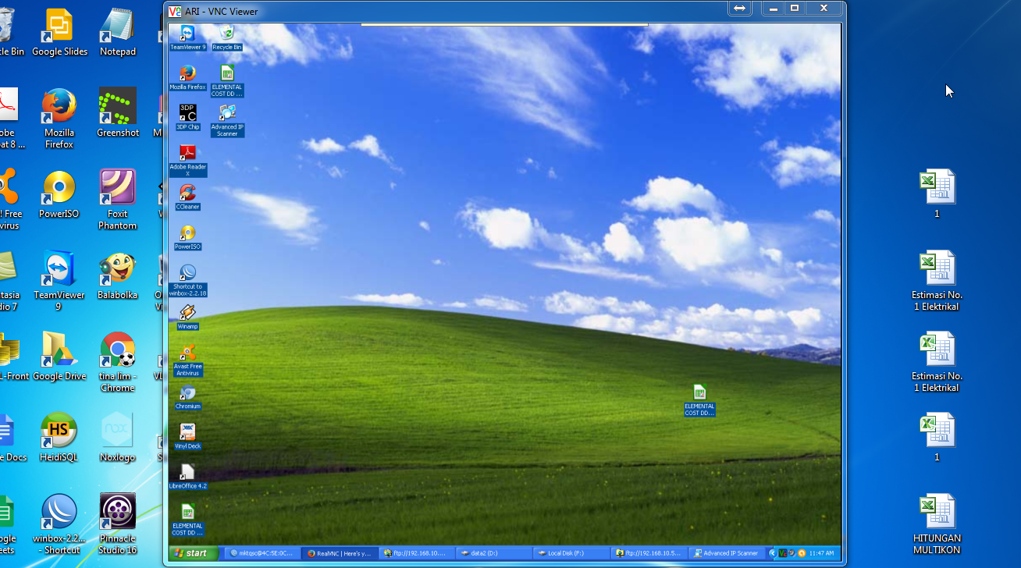The height and width of the screenshot is (568, 1021).
Task: Select the HITUNGAN MULTIKON Excel file
Action: click(x=937, y=524)
